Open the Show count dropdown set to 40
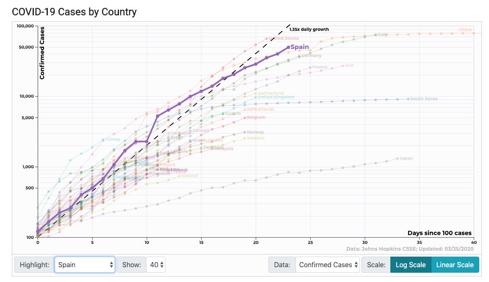The image size is (489, 282). (x=156, y=265)
